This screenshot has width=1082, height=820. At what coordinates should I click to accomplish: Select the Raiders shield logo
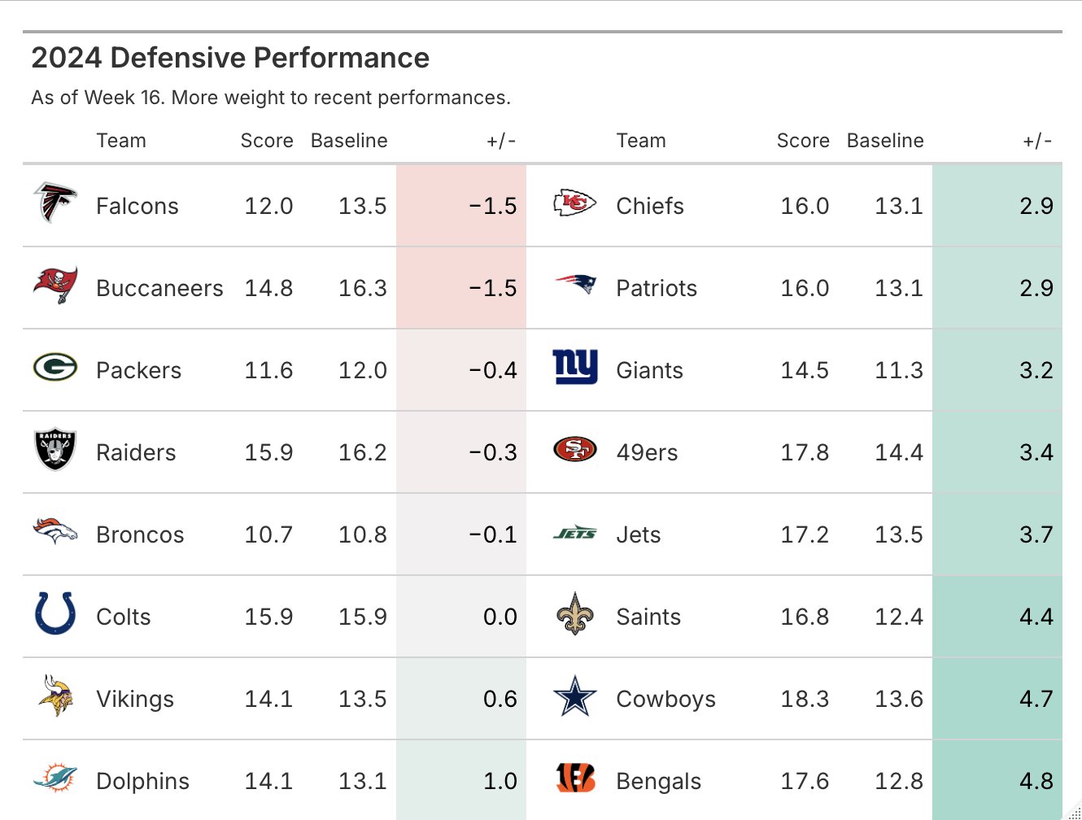pyautogui.click(x=55, y=450)
